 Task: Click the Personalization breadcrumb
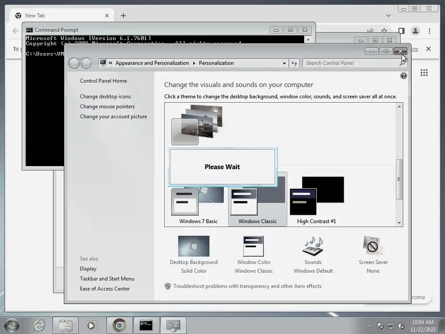(x=216, y=63)
